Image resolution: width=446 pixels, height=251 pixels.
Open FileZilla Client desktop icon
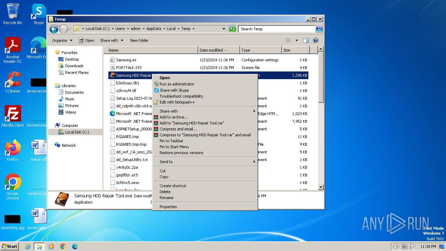[x=13, y=116]
